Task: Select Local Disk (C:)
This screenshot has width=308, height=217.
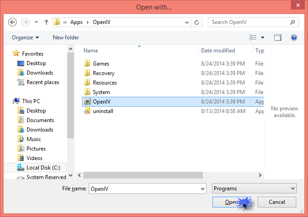Action: pyautogui.click(x=36, y=168)
